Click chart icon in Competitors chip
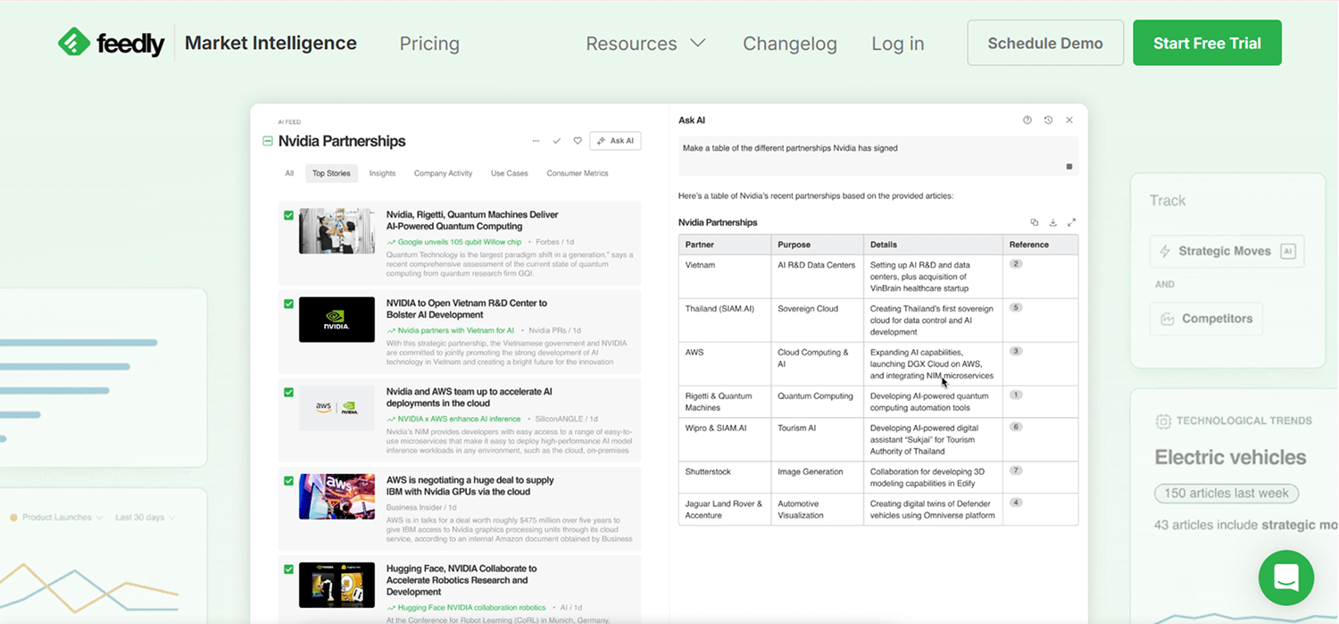Viewport: 1339px width, 624px height. click(x=1167, y=319)
